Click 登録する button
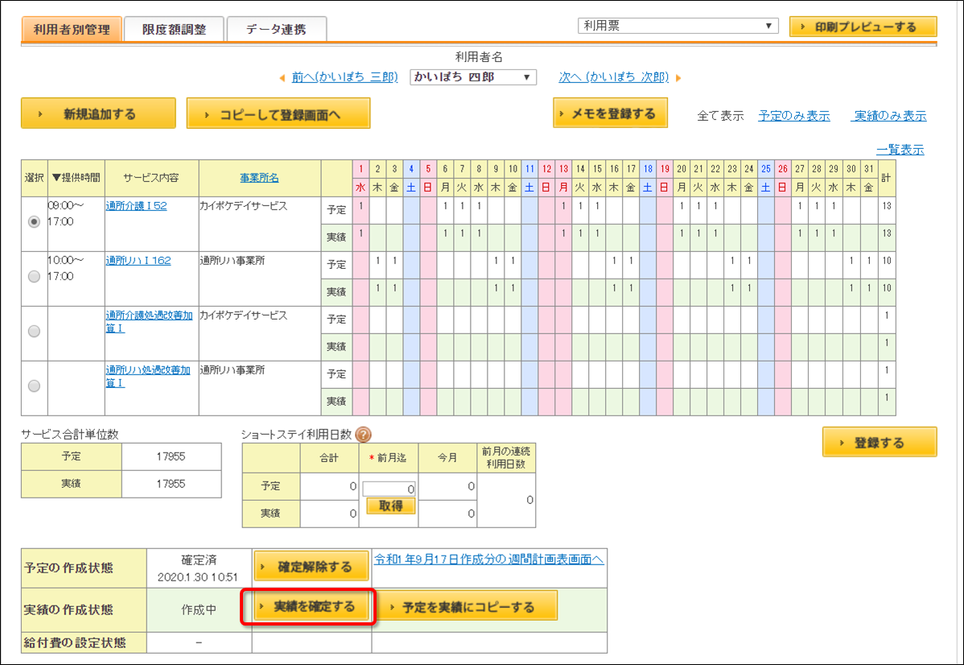The height and width of the screenshot is (665, 964). (x=880, y=442)
